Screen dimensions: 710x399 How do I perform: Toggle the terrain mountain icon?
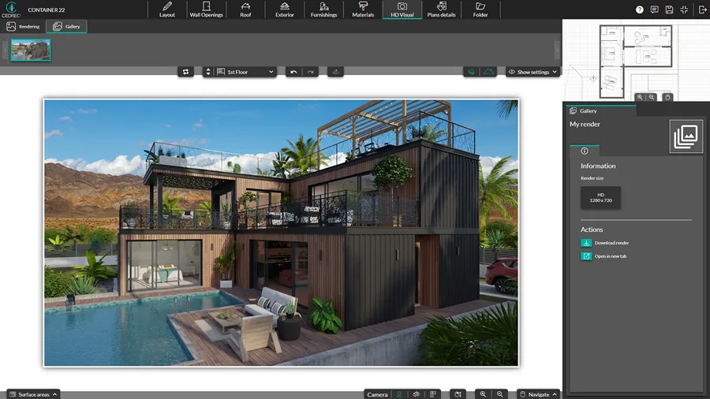pos(488,72)
